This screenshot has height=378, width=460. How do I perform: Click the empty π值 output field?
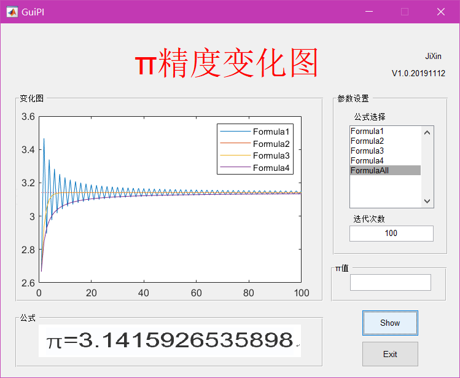pyautogui.click(x=391, y=283)
